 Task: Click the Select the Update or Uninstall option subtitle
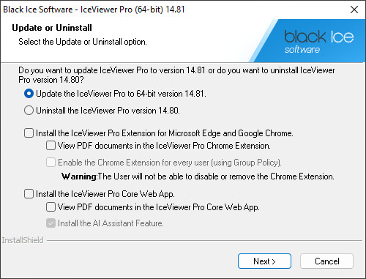point(83,42)
